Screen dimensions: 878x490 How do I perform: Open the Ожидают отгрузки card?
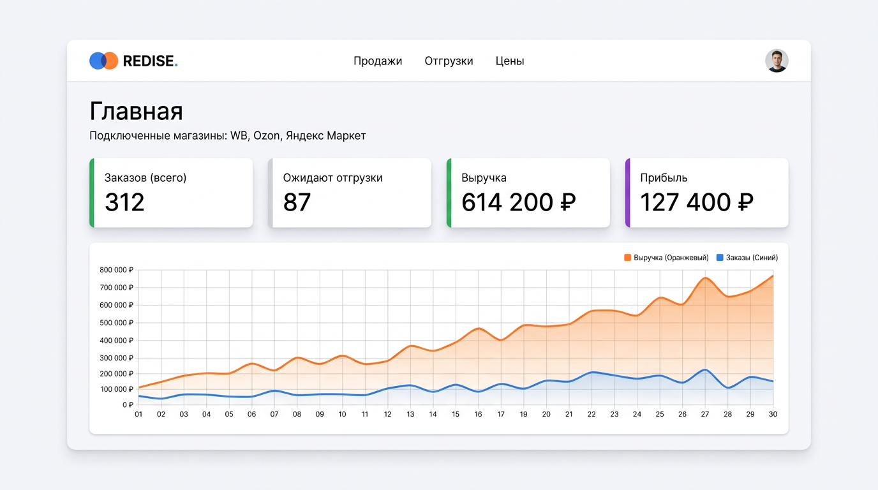click(x=350, y=193)
